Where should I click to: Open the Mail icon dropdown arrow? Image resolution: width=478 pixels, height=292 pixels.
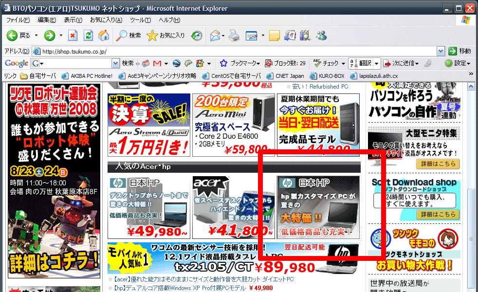[x=223, y=36]
